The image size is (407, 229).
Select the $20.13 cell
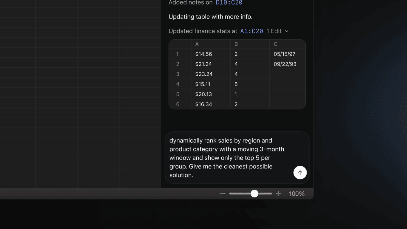coord(211,94)
